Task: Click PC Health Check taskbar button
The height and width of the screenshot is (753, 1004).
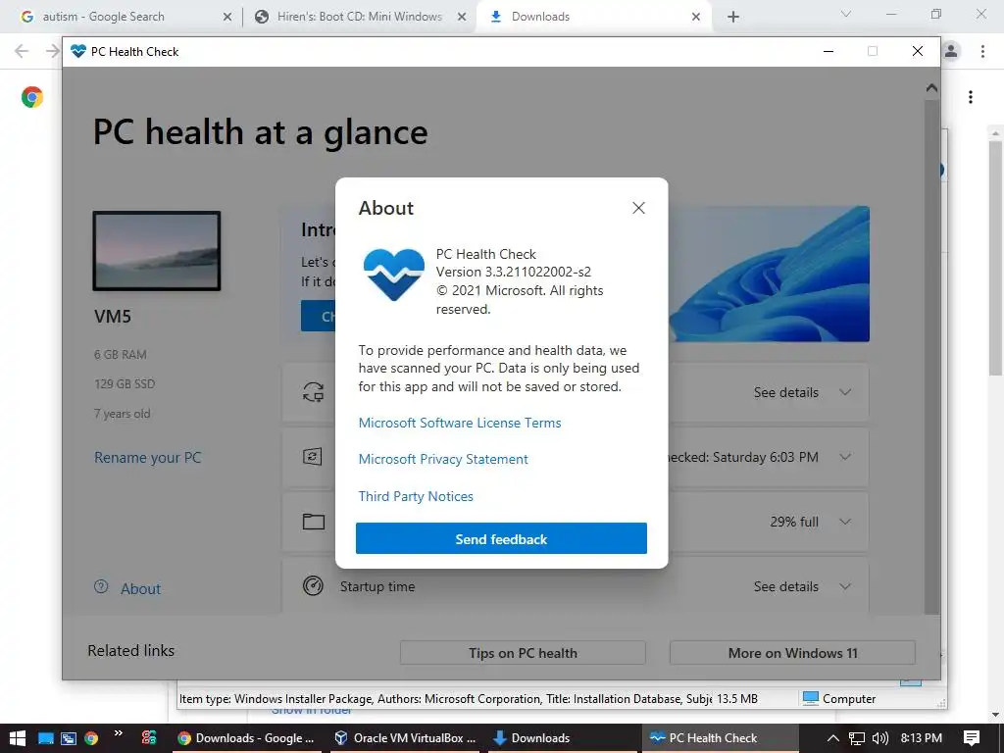Action: click(721, 737)
